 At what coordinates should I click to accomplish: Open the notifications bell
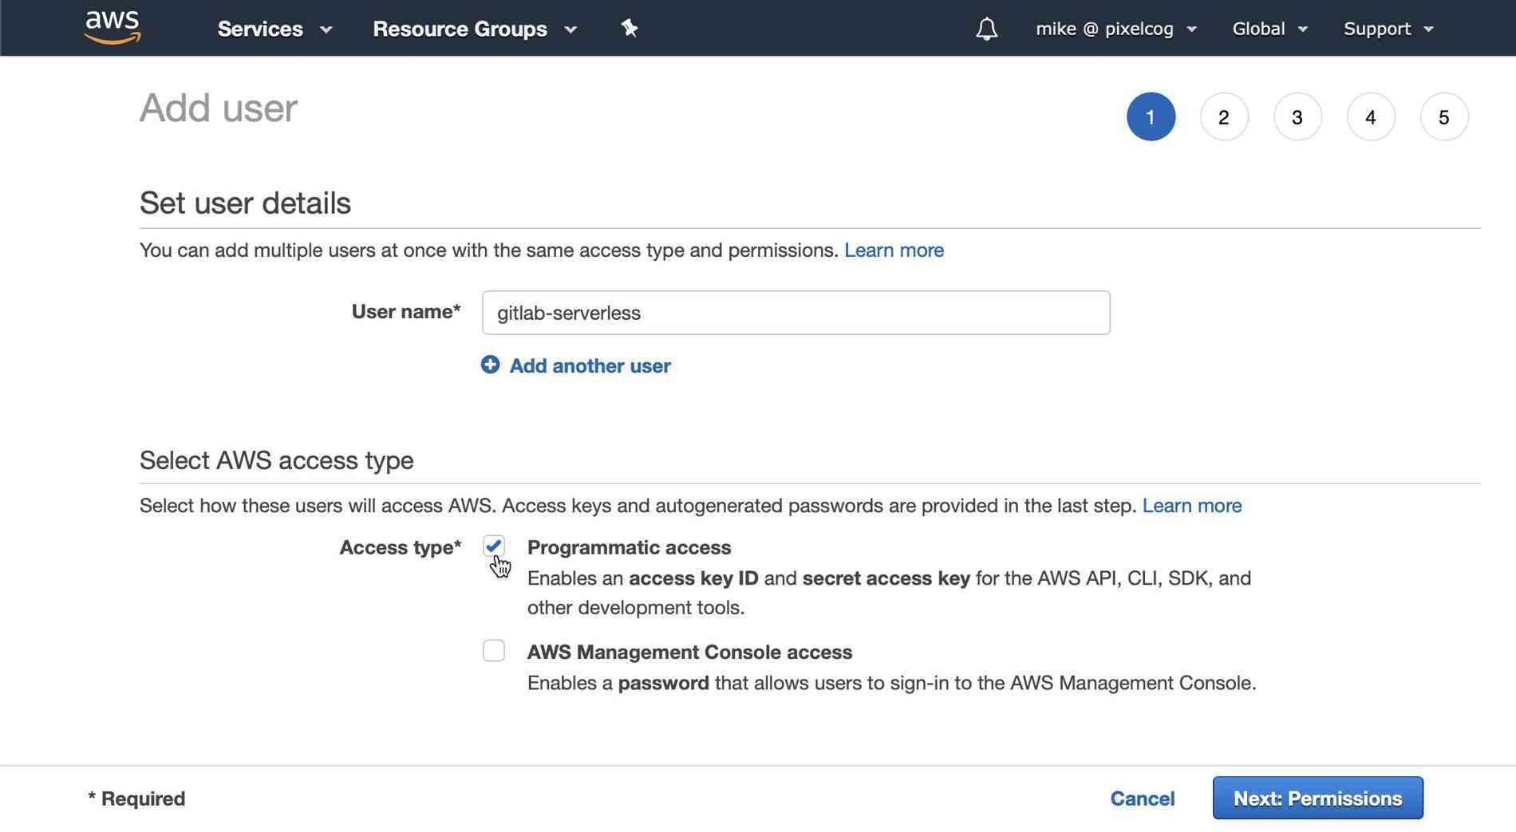987,29
